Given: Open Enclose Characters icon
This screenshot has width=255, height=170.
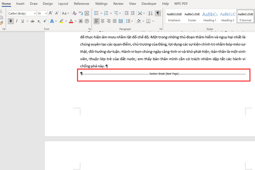Looking at the screenshot, I should point(87,21).
